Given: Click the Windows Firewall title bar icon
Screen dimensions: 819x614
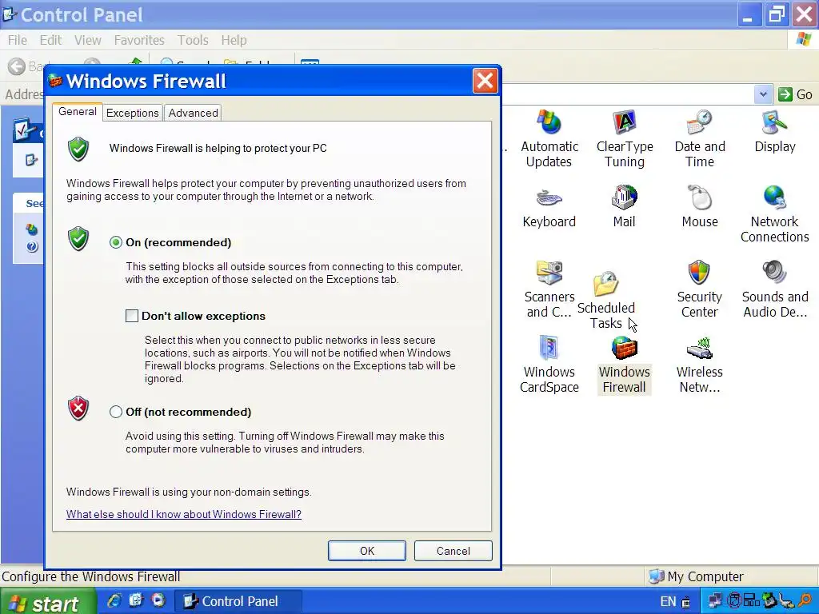Looking at the screenshot, I should pos(55,81).
